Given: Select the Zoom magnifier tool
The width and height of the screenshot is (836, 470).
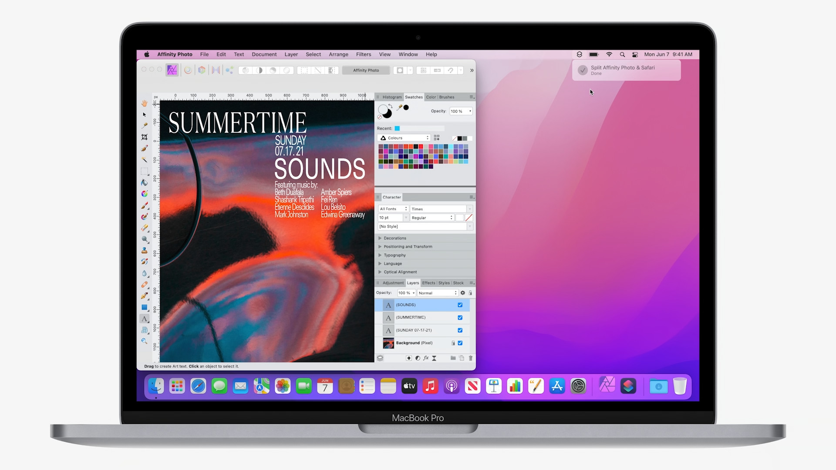Looking at the screenshot, I should (x=144, y=341).
